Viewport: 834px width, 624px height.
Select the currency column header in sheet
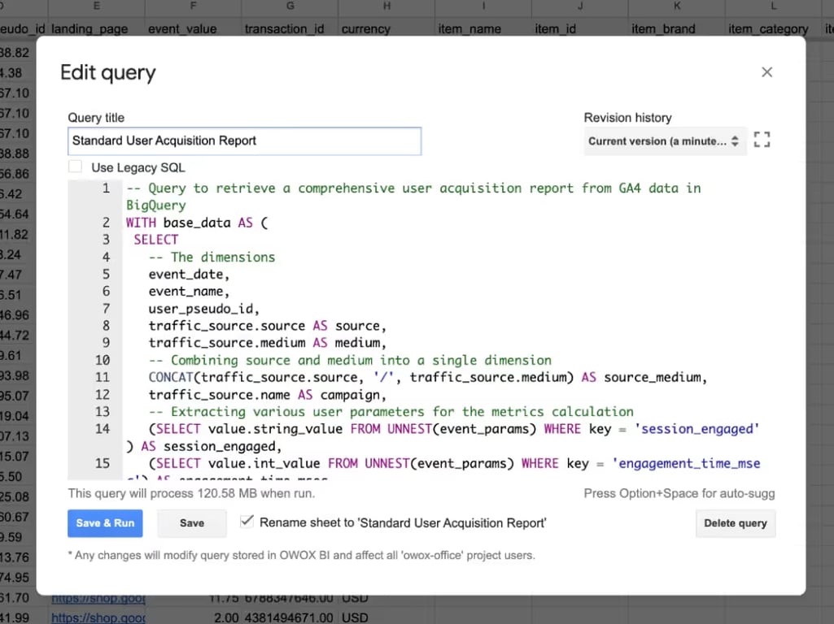365,28
